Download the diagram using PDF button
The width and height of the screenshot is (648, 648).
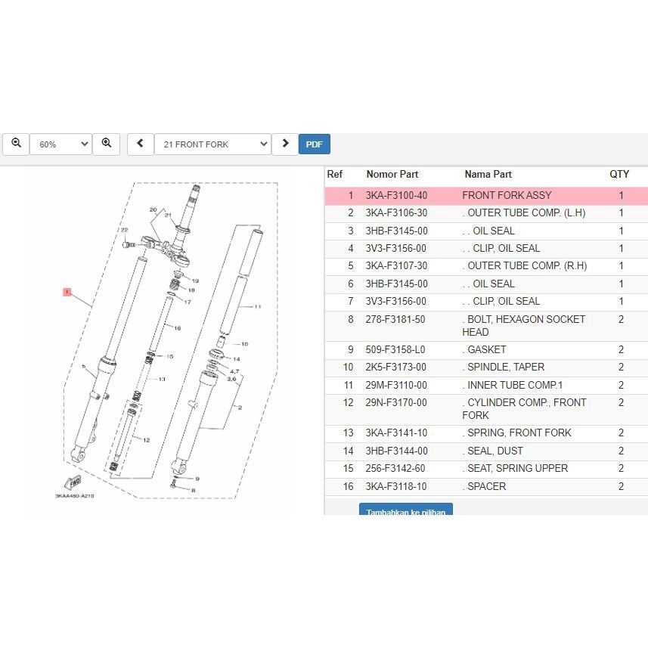pos(315,144)
